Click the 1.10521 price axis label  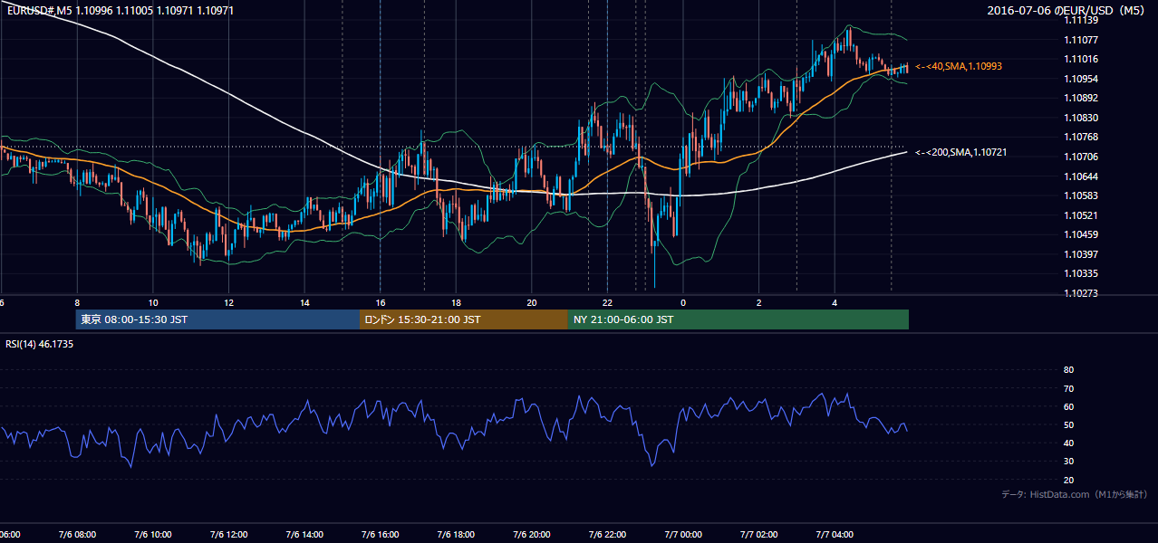pos(1082,215)
